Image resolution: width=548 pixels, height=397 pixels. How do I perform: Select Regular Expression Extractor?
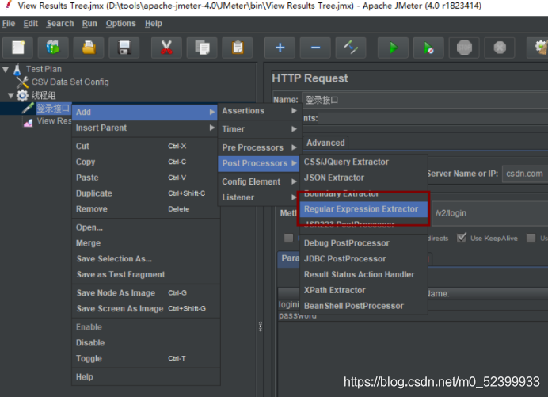363,209
